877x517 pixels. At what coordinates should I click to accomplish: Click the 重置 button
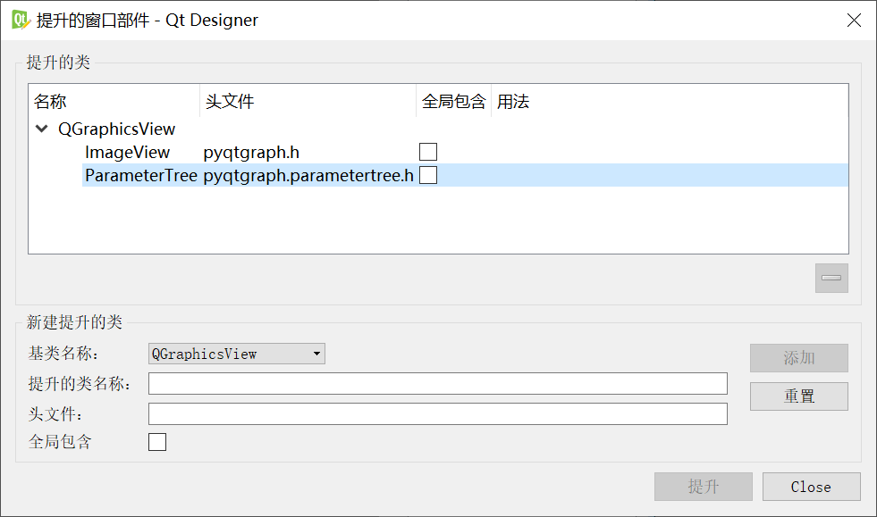click(798, 396)
